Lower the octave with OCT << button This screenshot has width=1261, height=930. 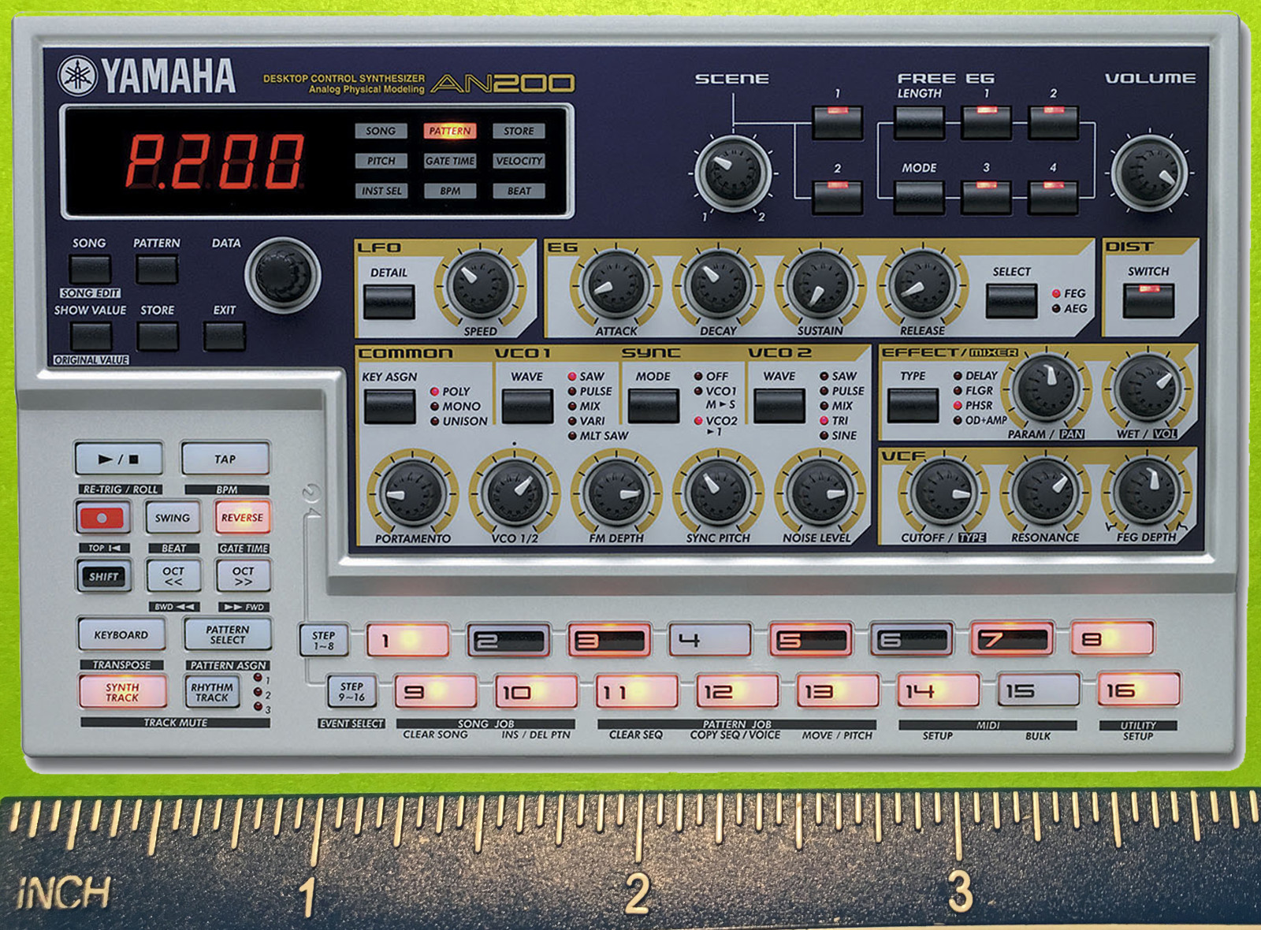click(x=173, y=576)
